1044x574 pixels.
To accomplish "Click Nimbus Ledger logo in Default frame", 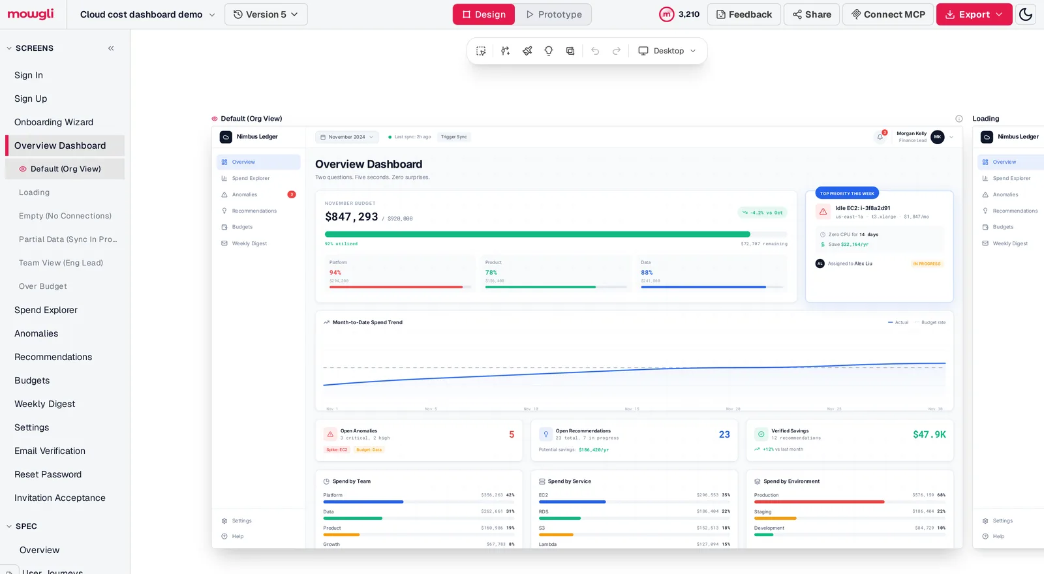I will [x=226, y=137].
